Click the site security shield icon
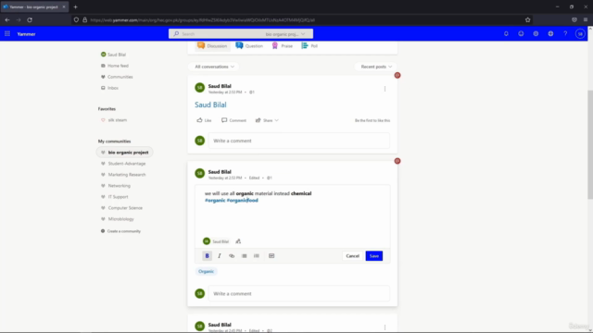Screen dimensions: 593x333 (76, 20)
